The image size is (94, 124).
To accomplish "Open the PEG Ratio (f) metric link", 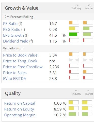I will 14,30.
